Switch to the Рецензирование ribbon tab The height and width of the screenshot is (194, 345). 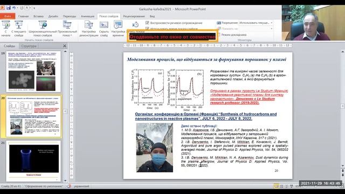click(134, 16)
